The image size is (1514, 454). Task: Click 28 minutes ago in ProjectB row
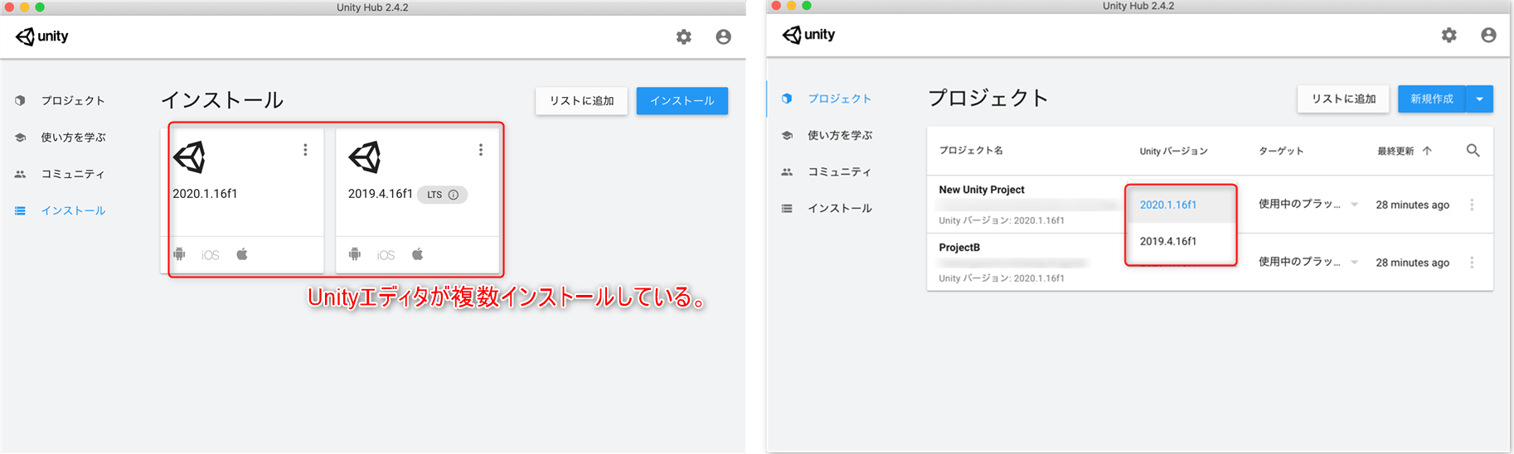(x=1412, y=263)
